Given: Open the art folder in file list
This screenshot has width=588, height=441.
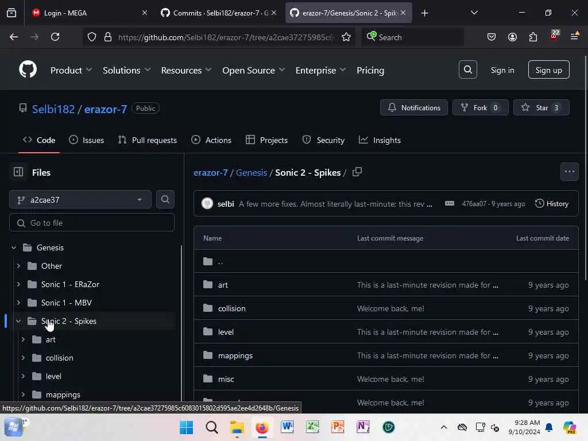Looking at the screenshot, I should [223, 285].
